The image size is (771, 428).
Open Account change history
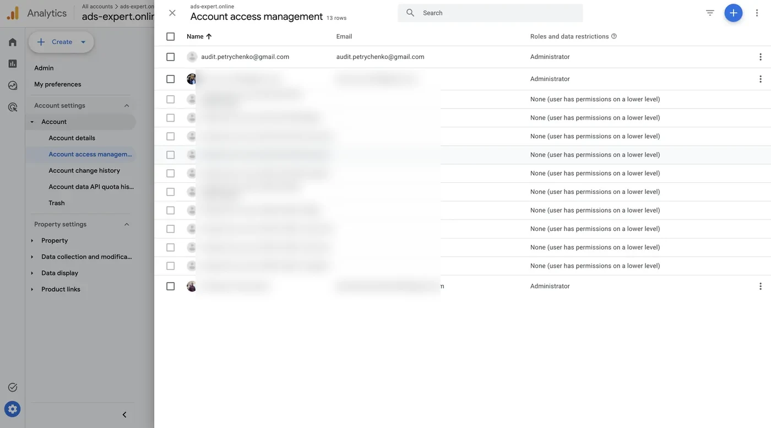84,170
